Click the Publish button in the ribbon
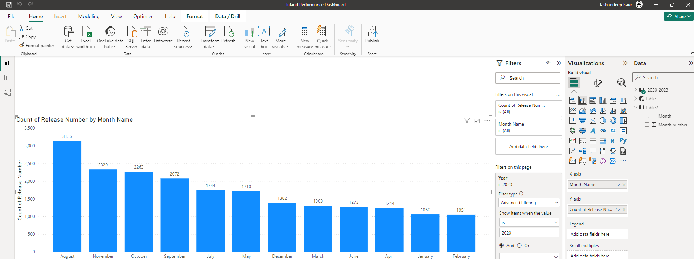 (372, 35)
